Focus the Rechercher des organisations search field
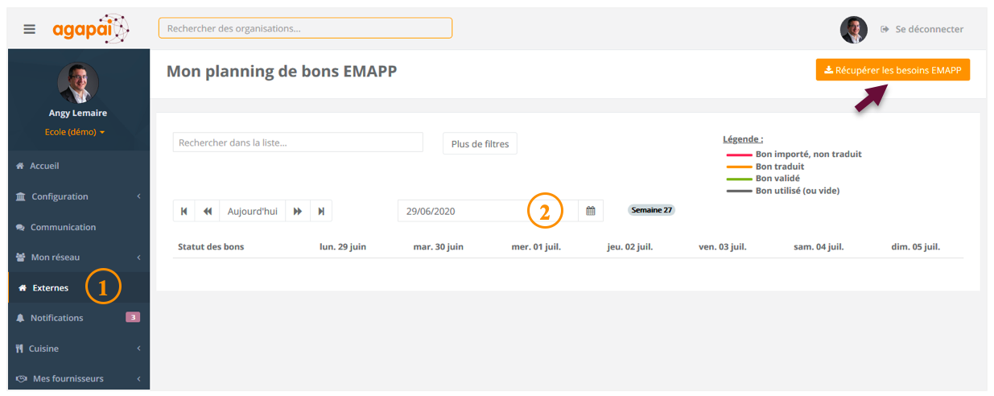Viewport: 994px width, 396px height. (x=305, y=28)
